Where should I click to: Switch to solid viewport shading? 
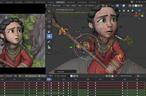pos(136,6)
